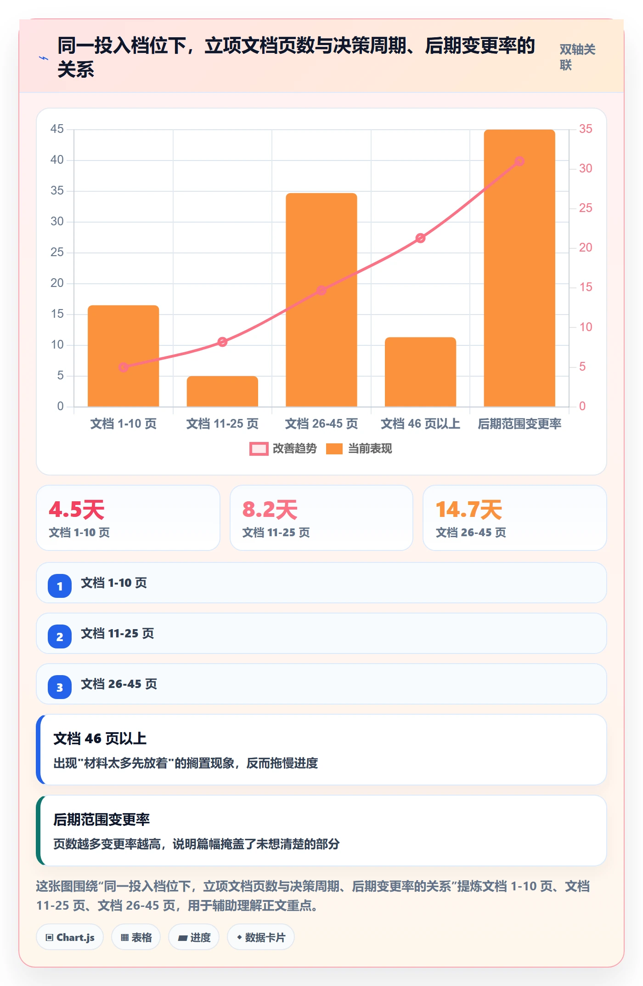The height and width of the screenshot is (986, 643).
Task: Click the line point above 文档 46 页以上
Action: coord(420,238)
